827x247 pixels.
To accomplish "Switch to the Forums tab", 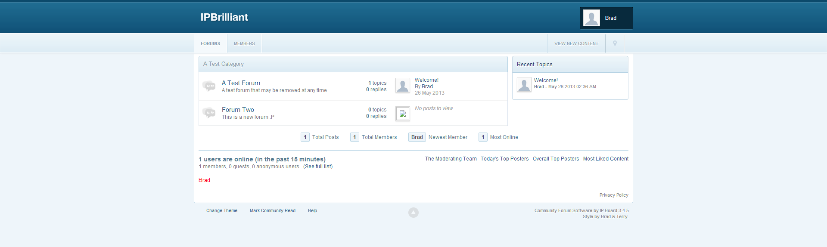I will point(210,43).
